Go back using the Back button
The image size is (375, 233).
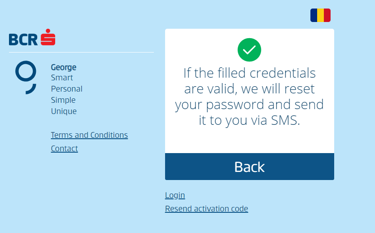(x=249, y=167)
